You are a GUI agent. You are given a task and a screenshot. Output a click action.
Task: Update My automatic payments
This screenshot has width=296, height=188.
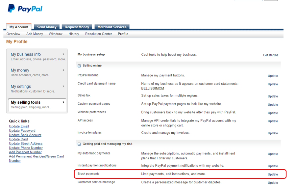[273, 154]
